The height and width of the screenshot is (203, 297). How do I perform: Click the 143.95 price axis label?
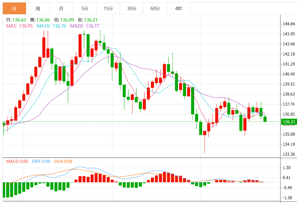click(x=289, y=34)
